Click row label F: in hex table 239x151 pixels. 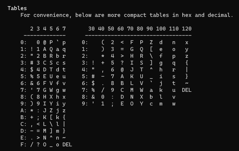coord(24,145)
